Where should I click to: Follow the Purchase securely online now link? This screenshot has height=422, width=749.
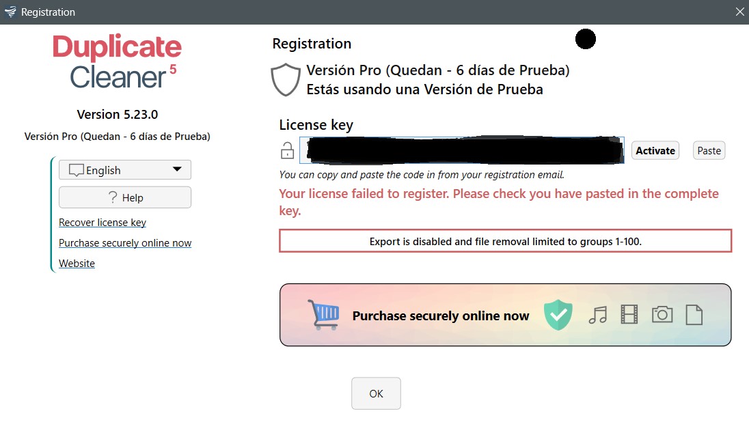(x=125, y=243)
